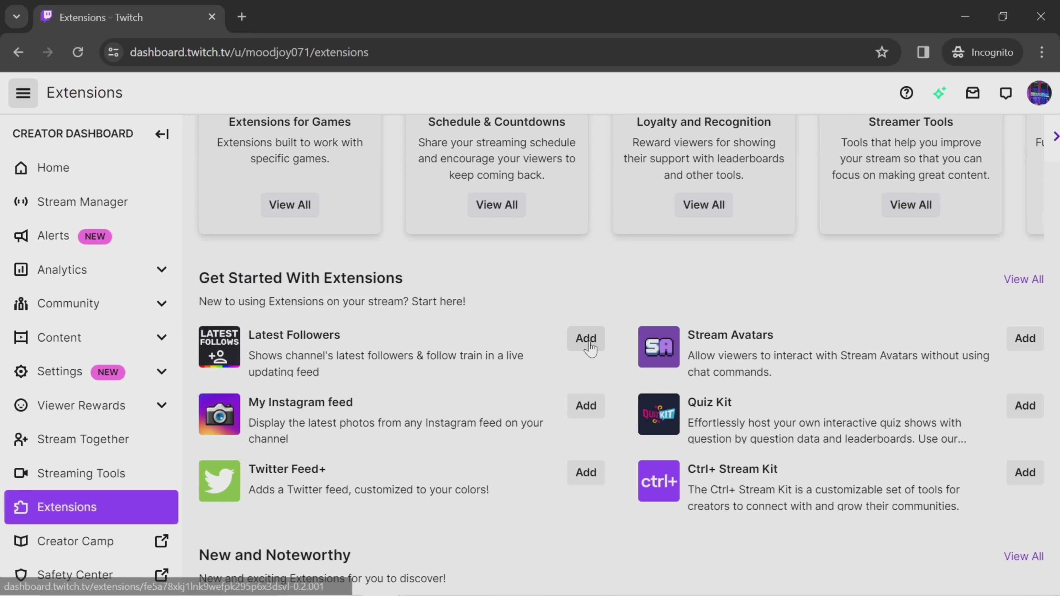The width and height of the screenshot is (1060, 596).
Task: Add the Stream Avatars extension
Action: (x=1025, y=339)
